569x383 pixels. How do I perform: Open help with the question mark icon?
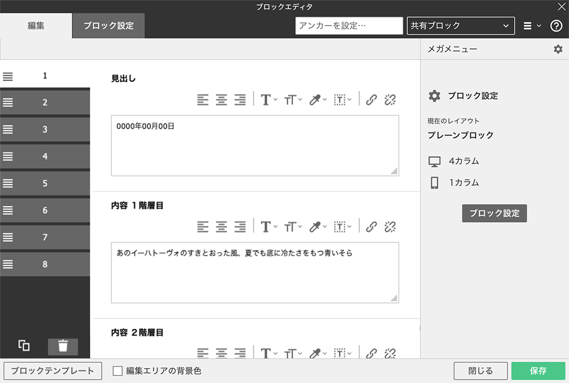(556, 25)
